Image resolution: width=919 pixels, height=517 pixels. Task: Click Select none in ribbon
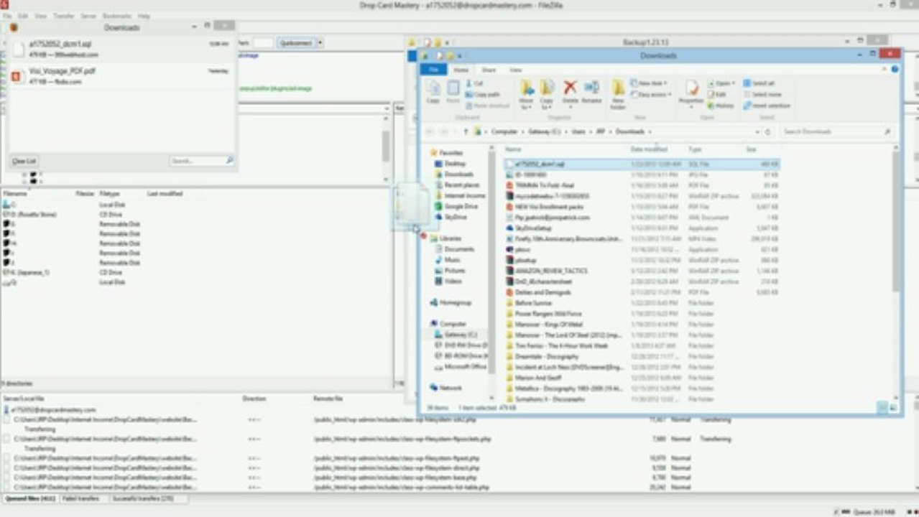pos(762,94)
